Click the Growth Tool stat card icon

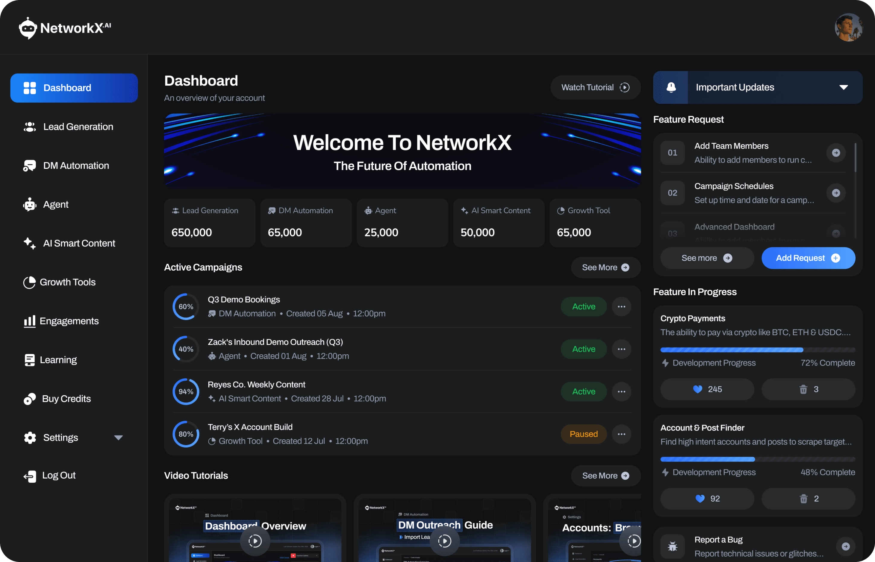(561, 211)
